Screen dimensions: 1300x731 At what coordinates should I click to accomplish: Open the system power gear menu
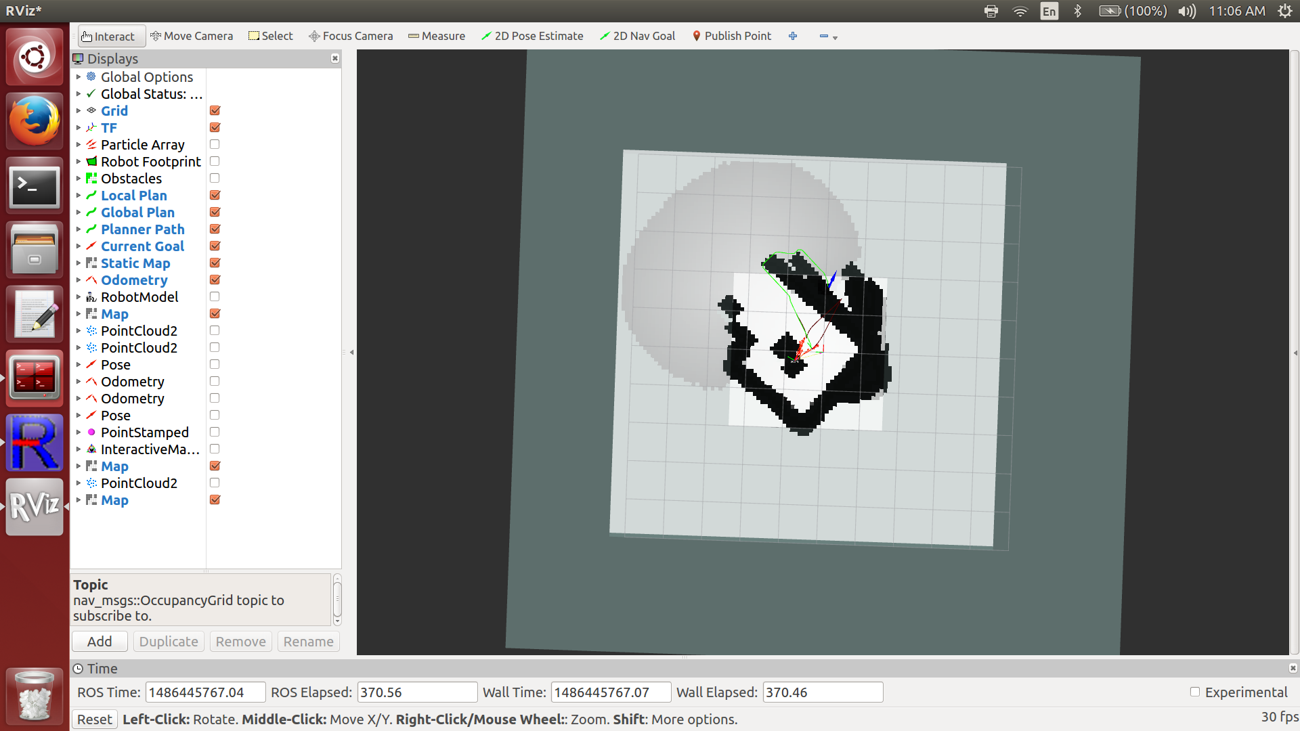click(x=1284, y=11)
